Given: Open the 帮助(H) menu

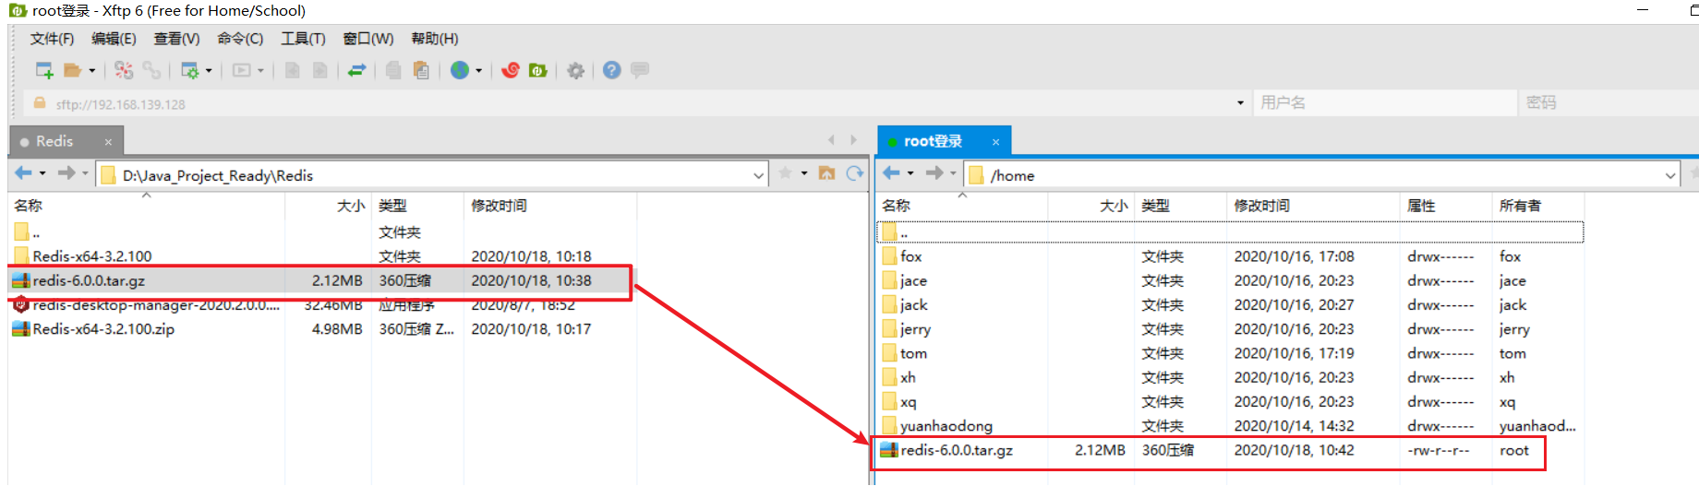Looking at the screenshot, I should (x=434, y=39).
